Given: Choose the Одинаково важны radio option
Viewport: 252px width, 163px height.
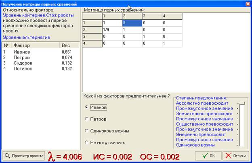Looking at the screenshot, I should point(86,131).
